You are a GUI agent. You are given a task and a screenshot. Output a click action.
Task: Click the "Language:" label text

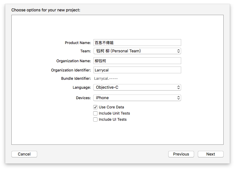coord(82,87)
